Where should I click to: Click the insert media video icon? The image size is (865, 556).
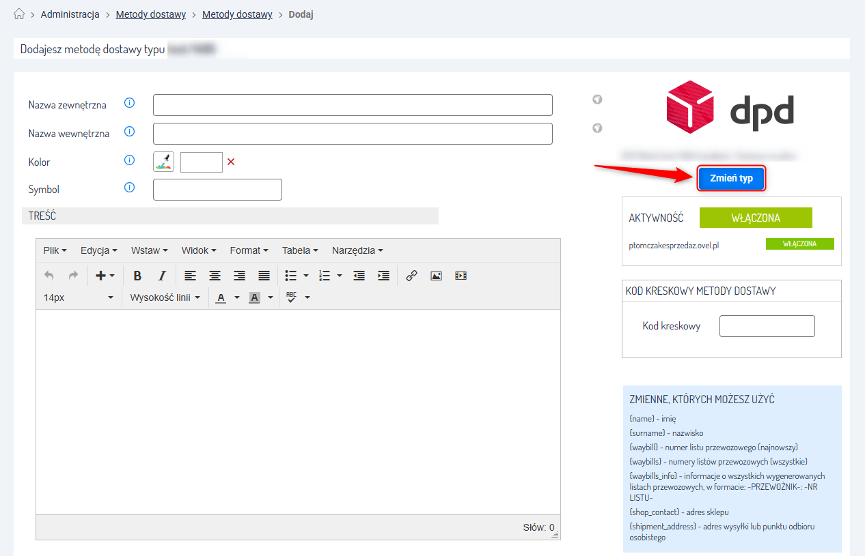pyautogui.click(x=461, y=276)
